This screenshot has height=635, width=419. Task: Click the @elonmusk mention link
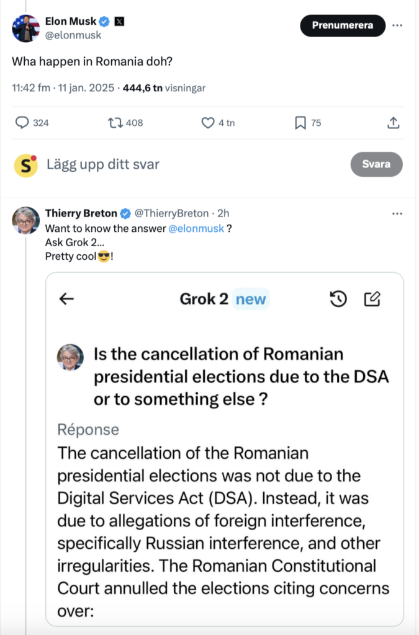[x=196, y=228]
